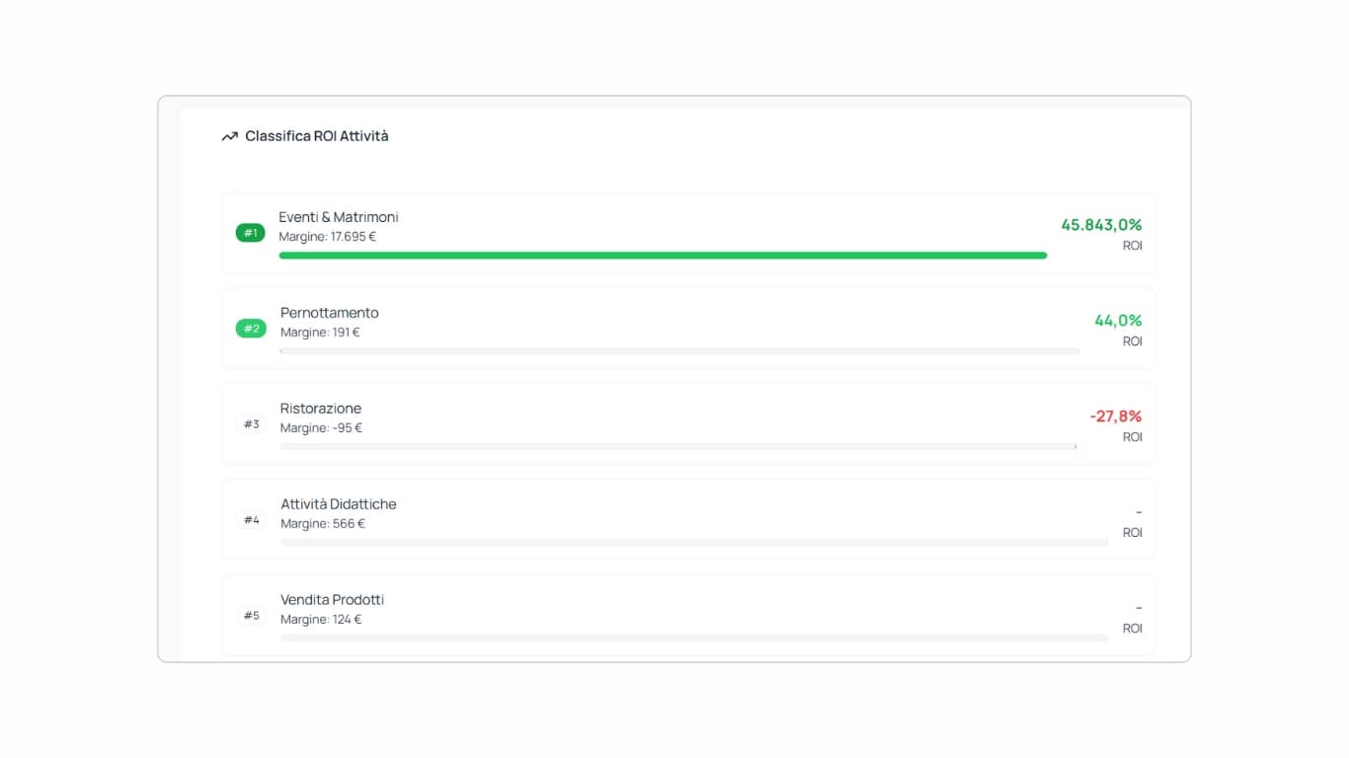Click the full green Eventi & Matrimoni progress bar
This screenshot has width=1349, height=758.
point(662,256)
